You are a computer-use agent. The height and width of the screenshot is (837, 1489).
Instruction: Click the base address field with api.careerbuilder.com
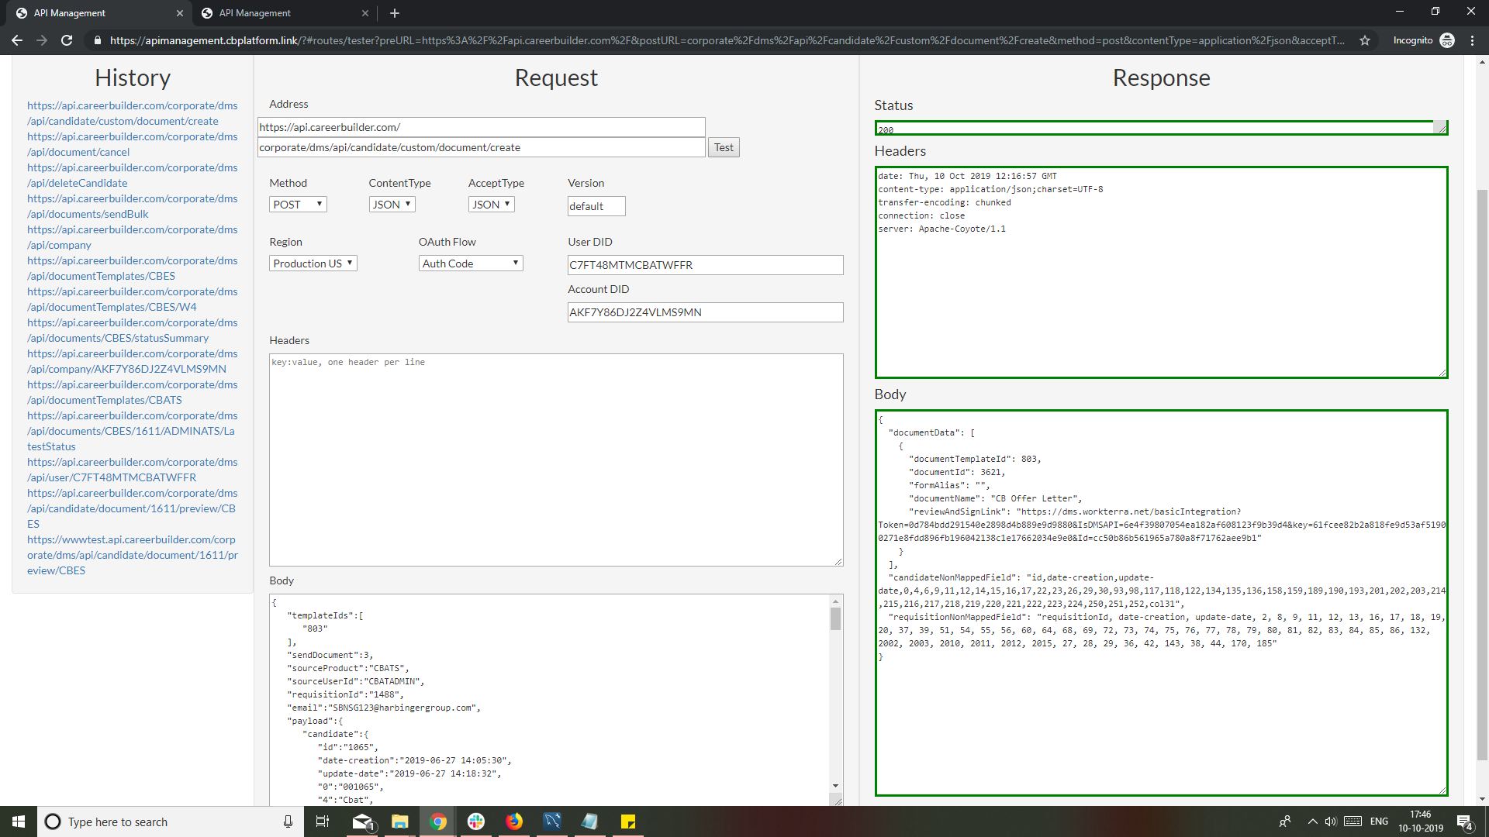point(481,127)
